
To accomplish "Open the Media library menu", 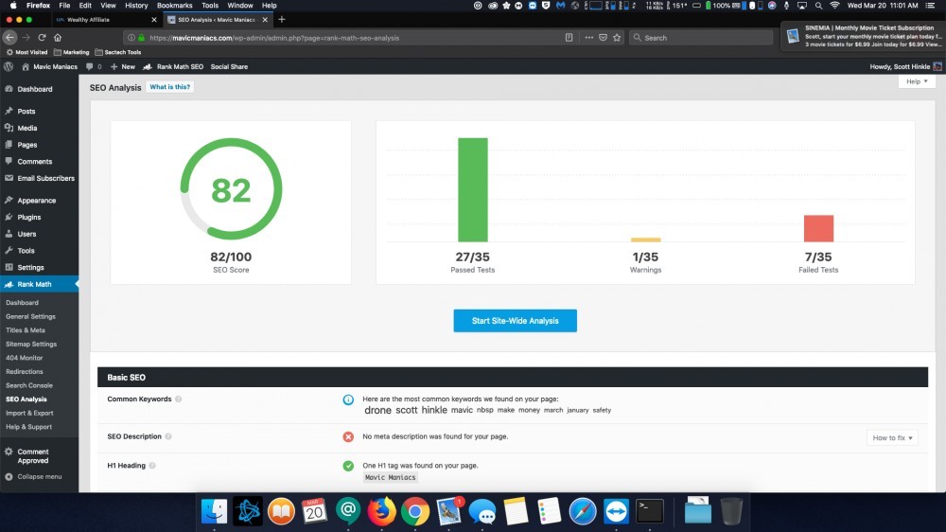I will 26,128.
